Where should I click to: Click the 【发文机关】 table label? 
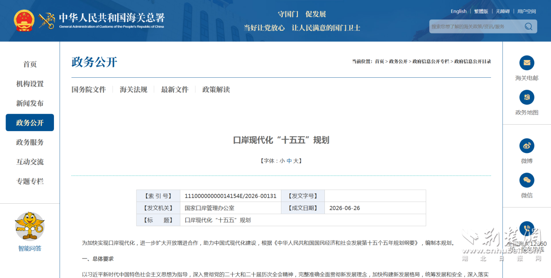pos(158,208)
